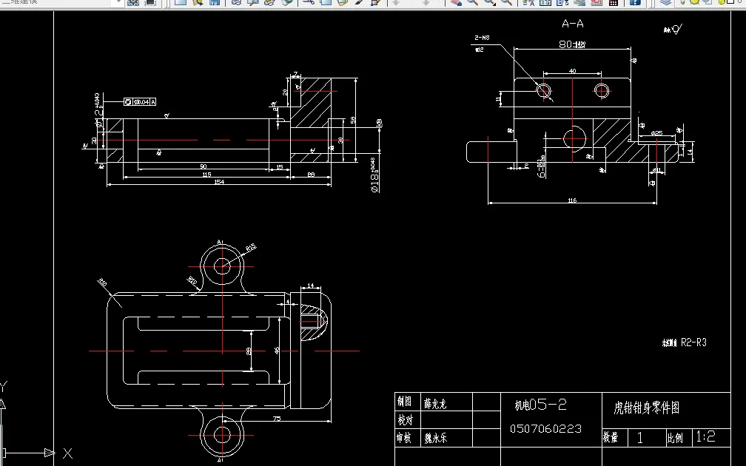The image size is (746, 466).
Task: Click the Zoom Realtime magnifier icon
Action: 473,2
